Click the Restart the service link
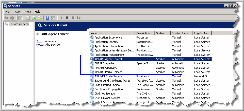The image size is (244, 111). tap(41, 45)
